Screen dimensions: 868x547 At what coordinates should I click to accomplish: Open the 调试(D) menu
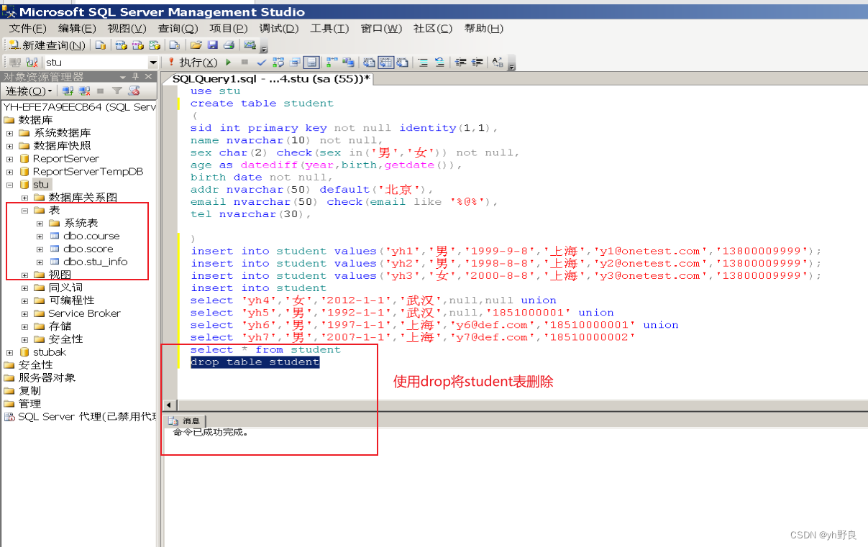point(279,28)
